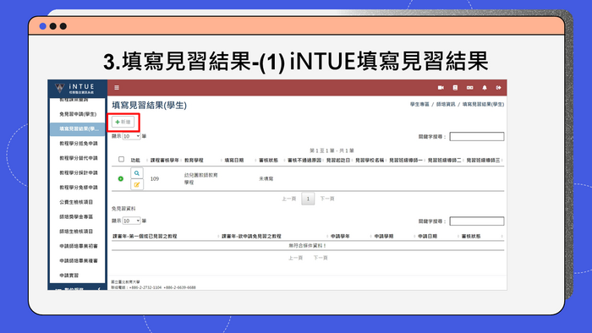Sort by the 申請學年 column header
The height and width of the screenshot is (333, 592).
pyautogui.click(x=340, y=237)
